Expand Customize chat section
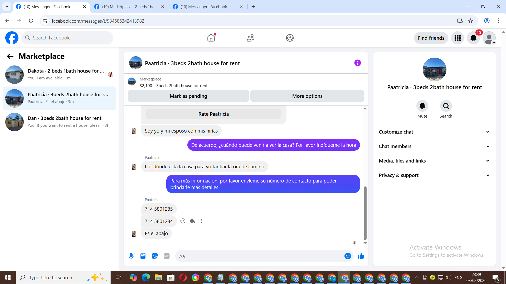Image resolution: width=506 pixels, height=284 pixels. click(x=434, y=132)
